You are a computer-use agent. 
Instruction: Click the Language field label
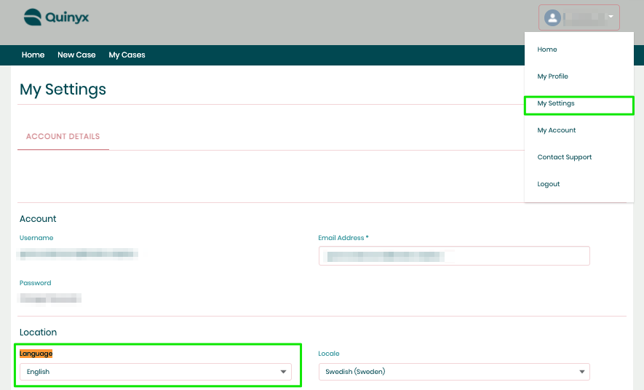36,354
